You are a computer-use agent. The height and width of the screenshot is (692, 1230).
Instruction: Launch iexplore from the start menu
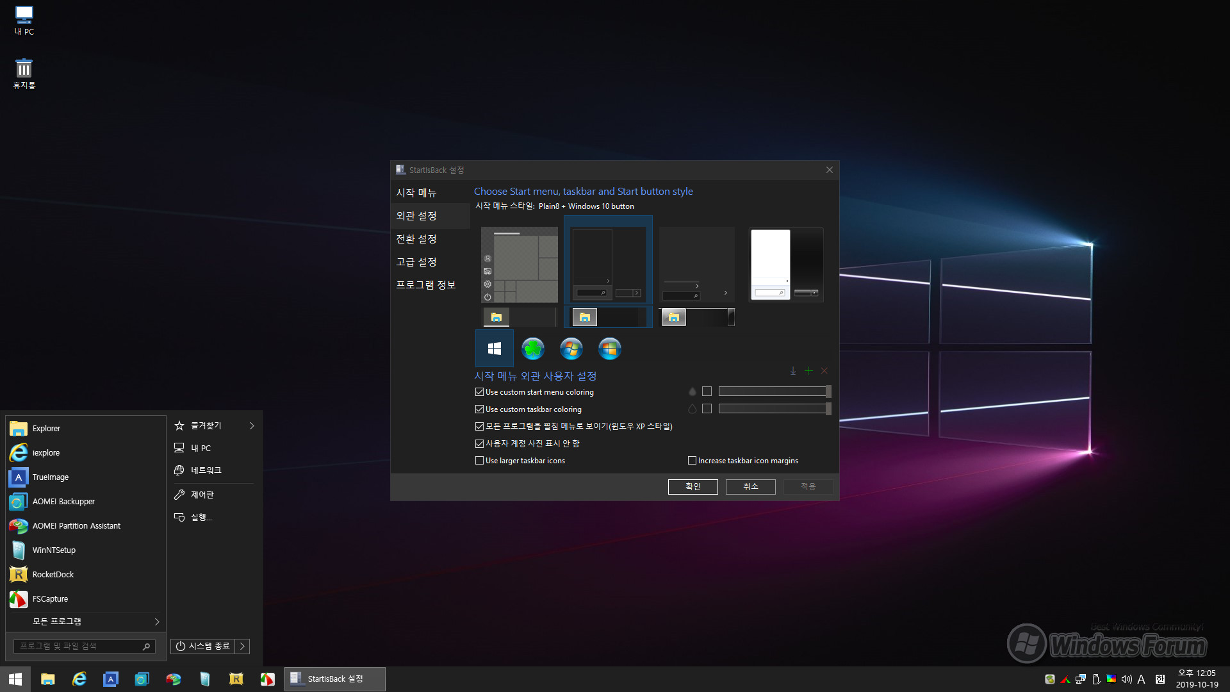pos(86,452)
